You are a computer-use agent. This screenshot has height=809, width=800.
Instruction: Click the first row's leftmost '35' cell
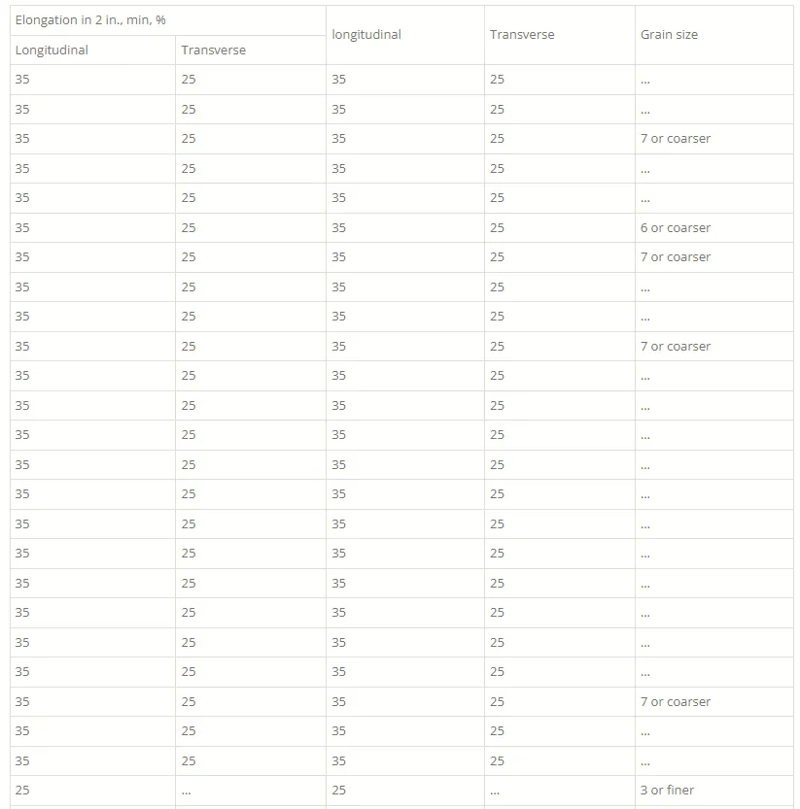(22, 79)
